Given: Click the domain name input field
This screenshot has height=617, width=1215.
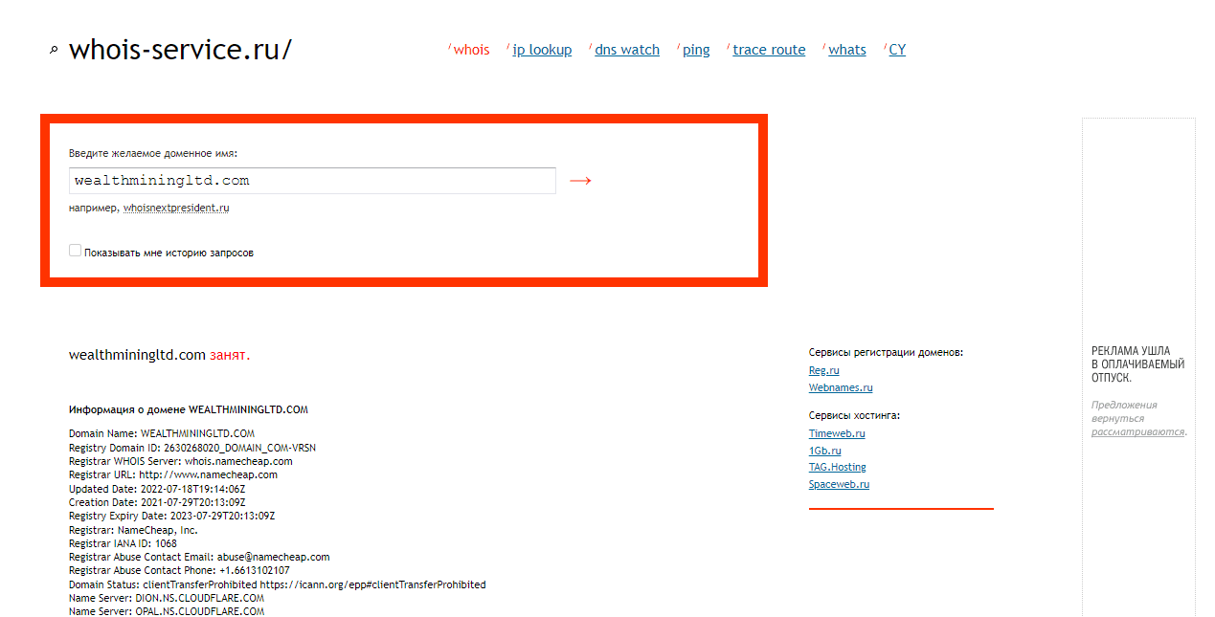Looking at the screenshot, I should (312, 181).
